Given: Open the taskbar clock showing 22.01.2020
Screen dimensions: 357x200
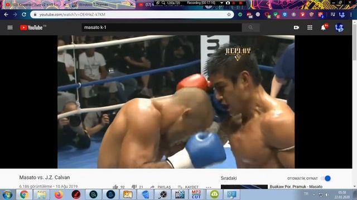Looking at the screenshot, I should click(342, 195).
